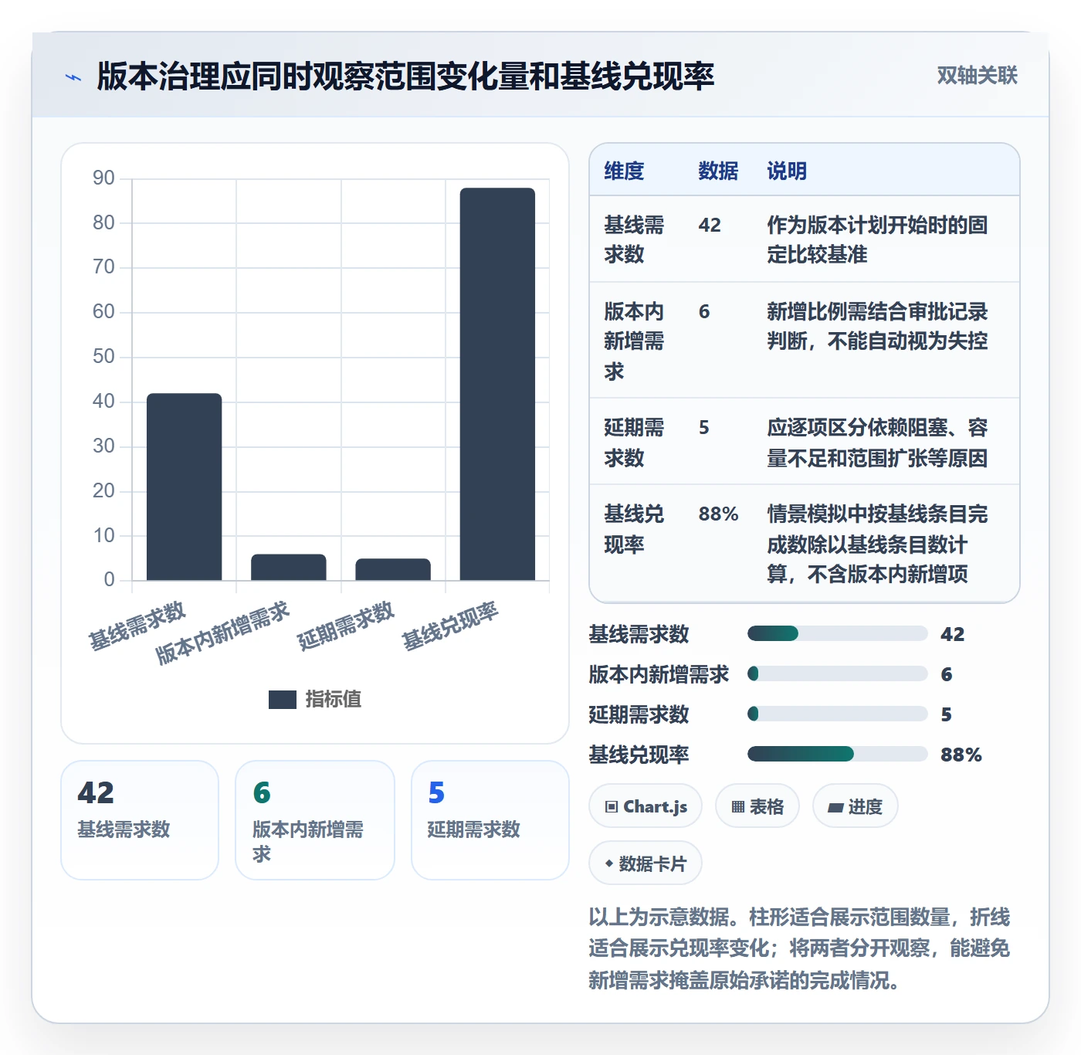The image size is (1081, 1055).
Task: Click the 维度 column header
Action: pos(624,171)
